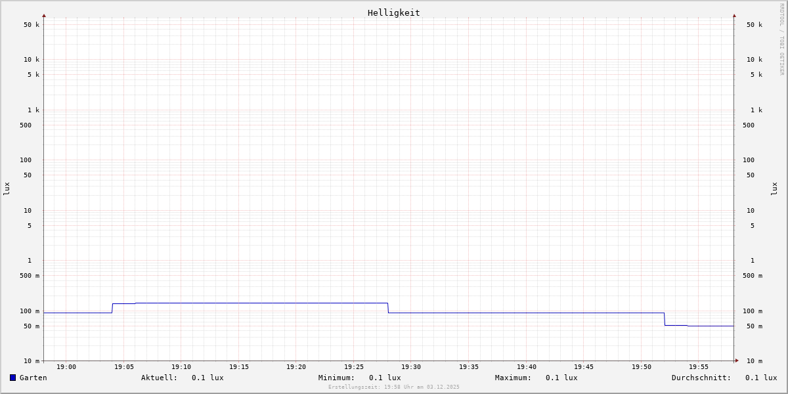
Task: Click the 19:40 time axis label
Action: pos(527,367)
